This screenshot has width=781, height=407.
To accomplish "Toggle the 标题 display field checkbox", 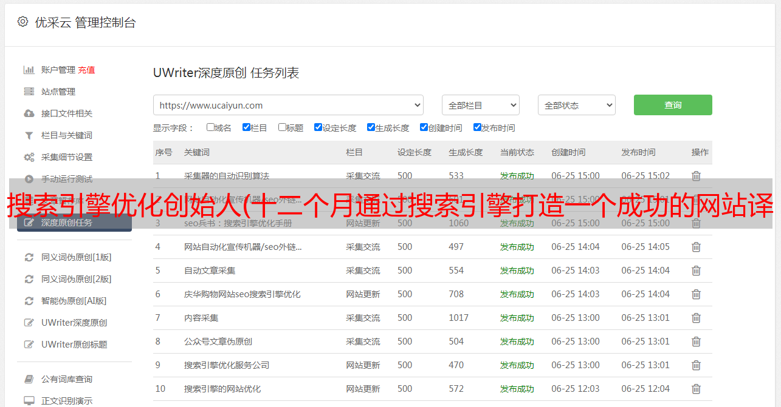I will pyautogui.click(x=282, y=127).
